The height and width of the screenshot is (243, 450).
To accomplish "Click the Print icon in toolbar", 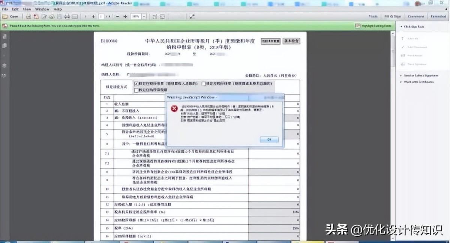I will (67, 16).
